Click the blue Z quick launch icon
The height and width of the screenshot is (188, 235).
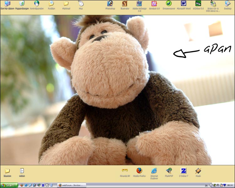pyautogui.click(x=43, y=185)
